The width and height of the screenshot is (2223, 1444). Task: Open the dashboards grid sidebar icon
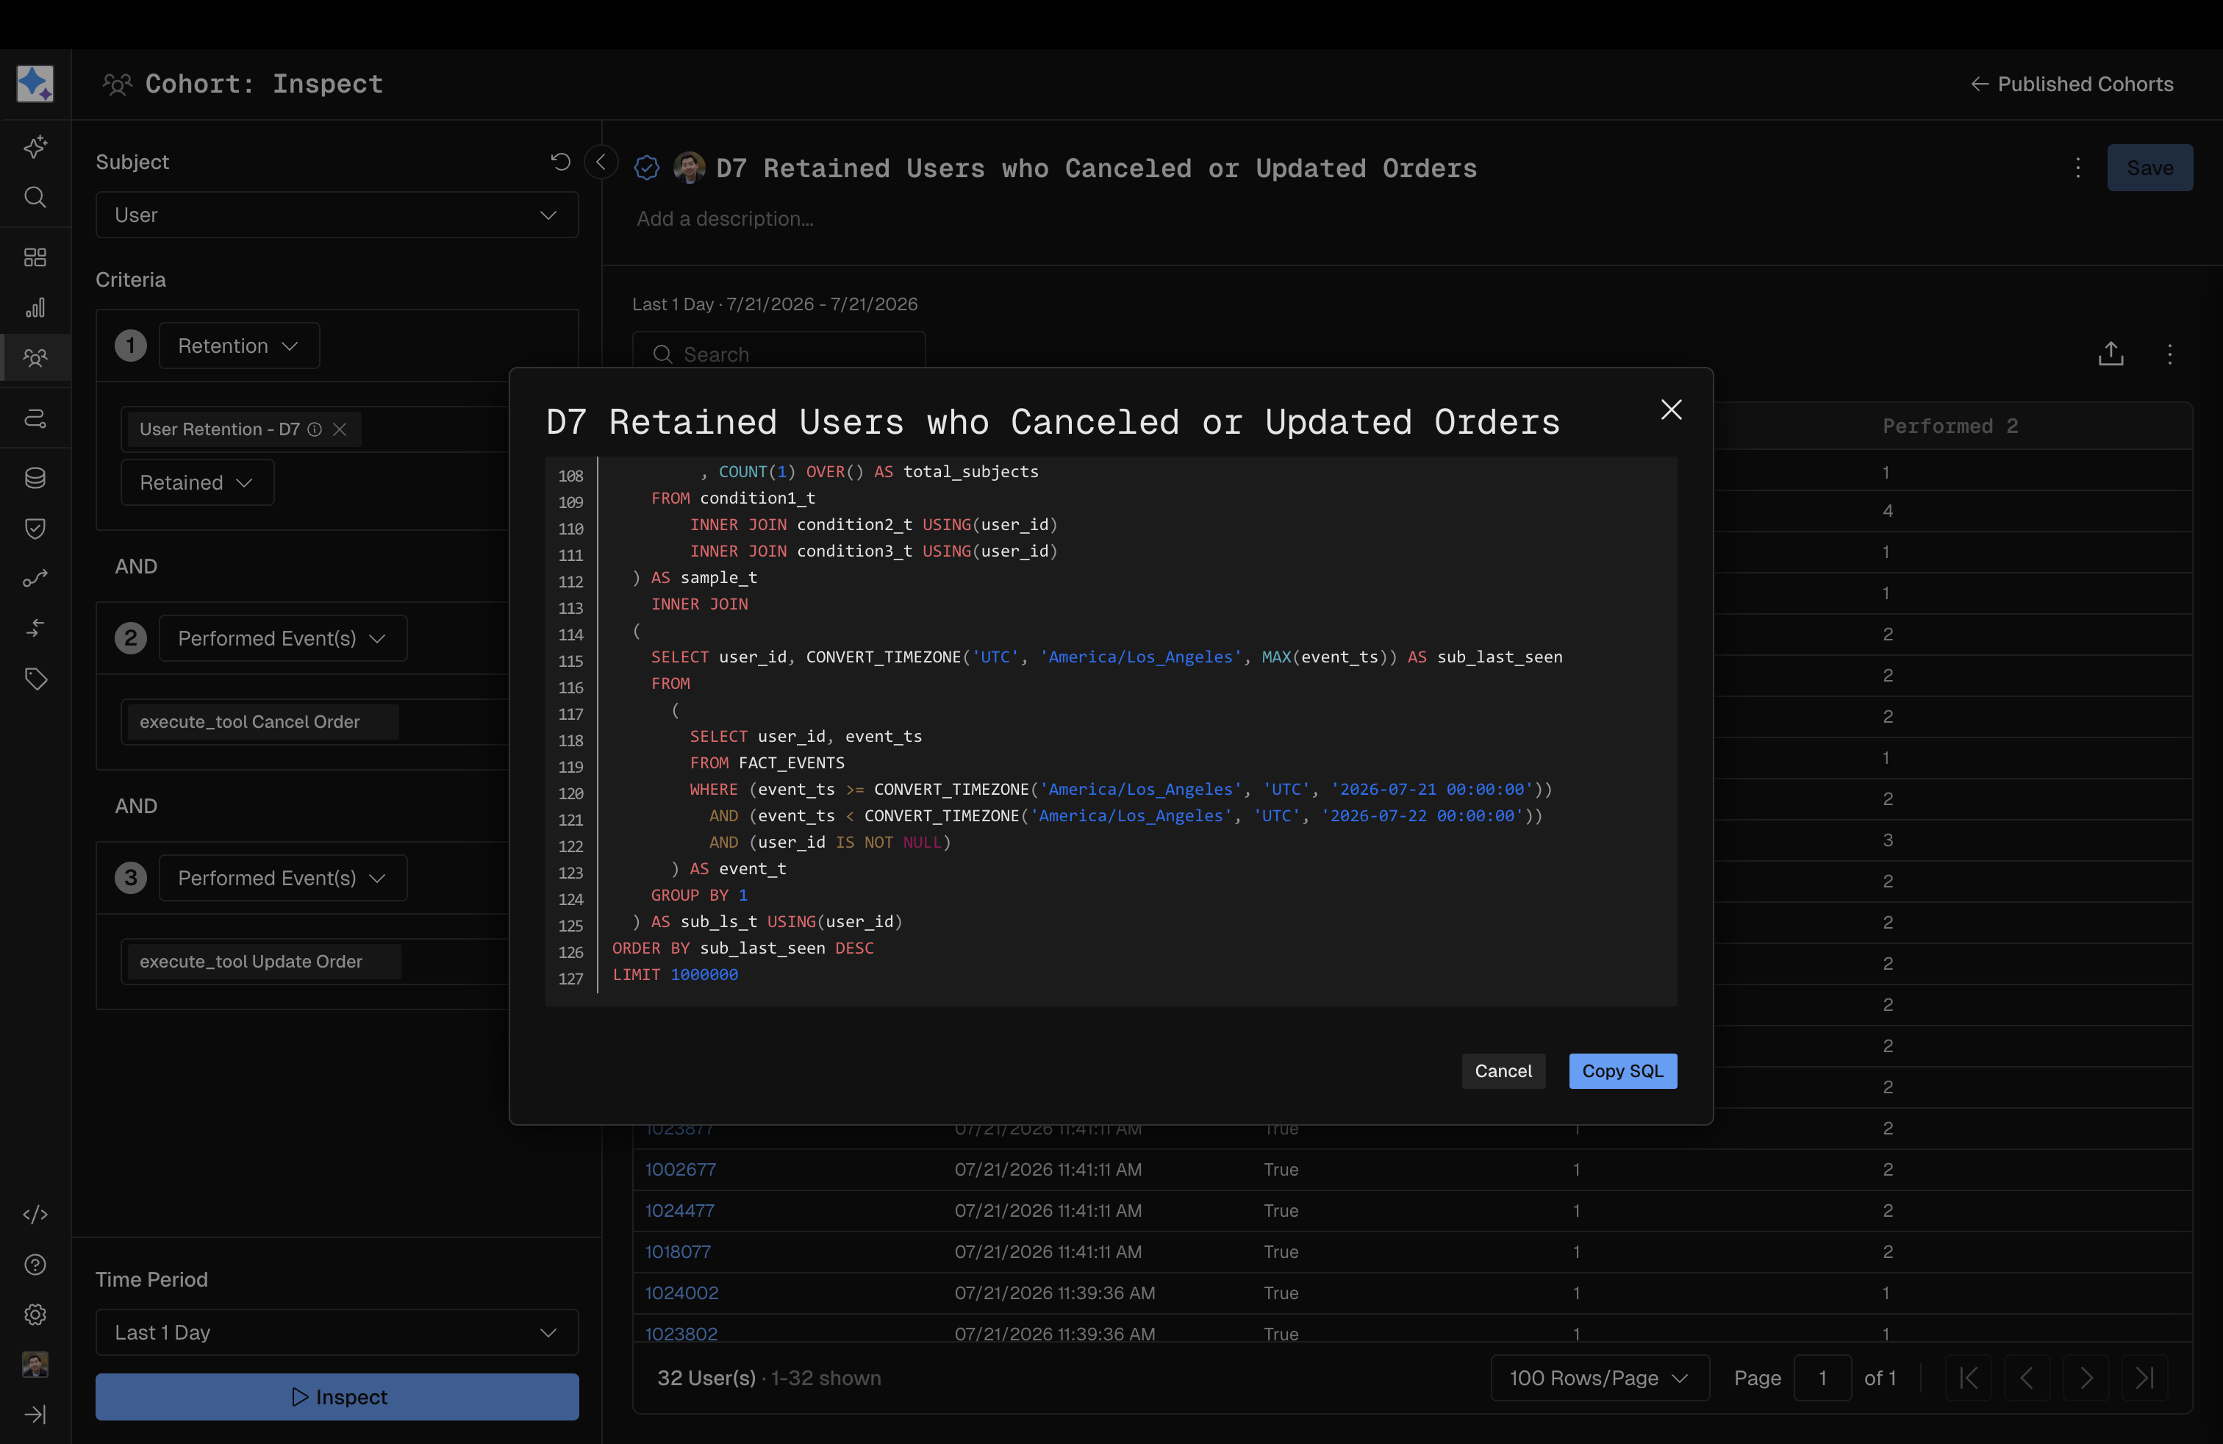[x=35, y=257]
